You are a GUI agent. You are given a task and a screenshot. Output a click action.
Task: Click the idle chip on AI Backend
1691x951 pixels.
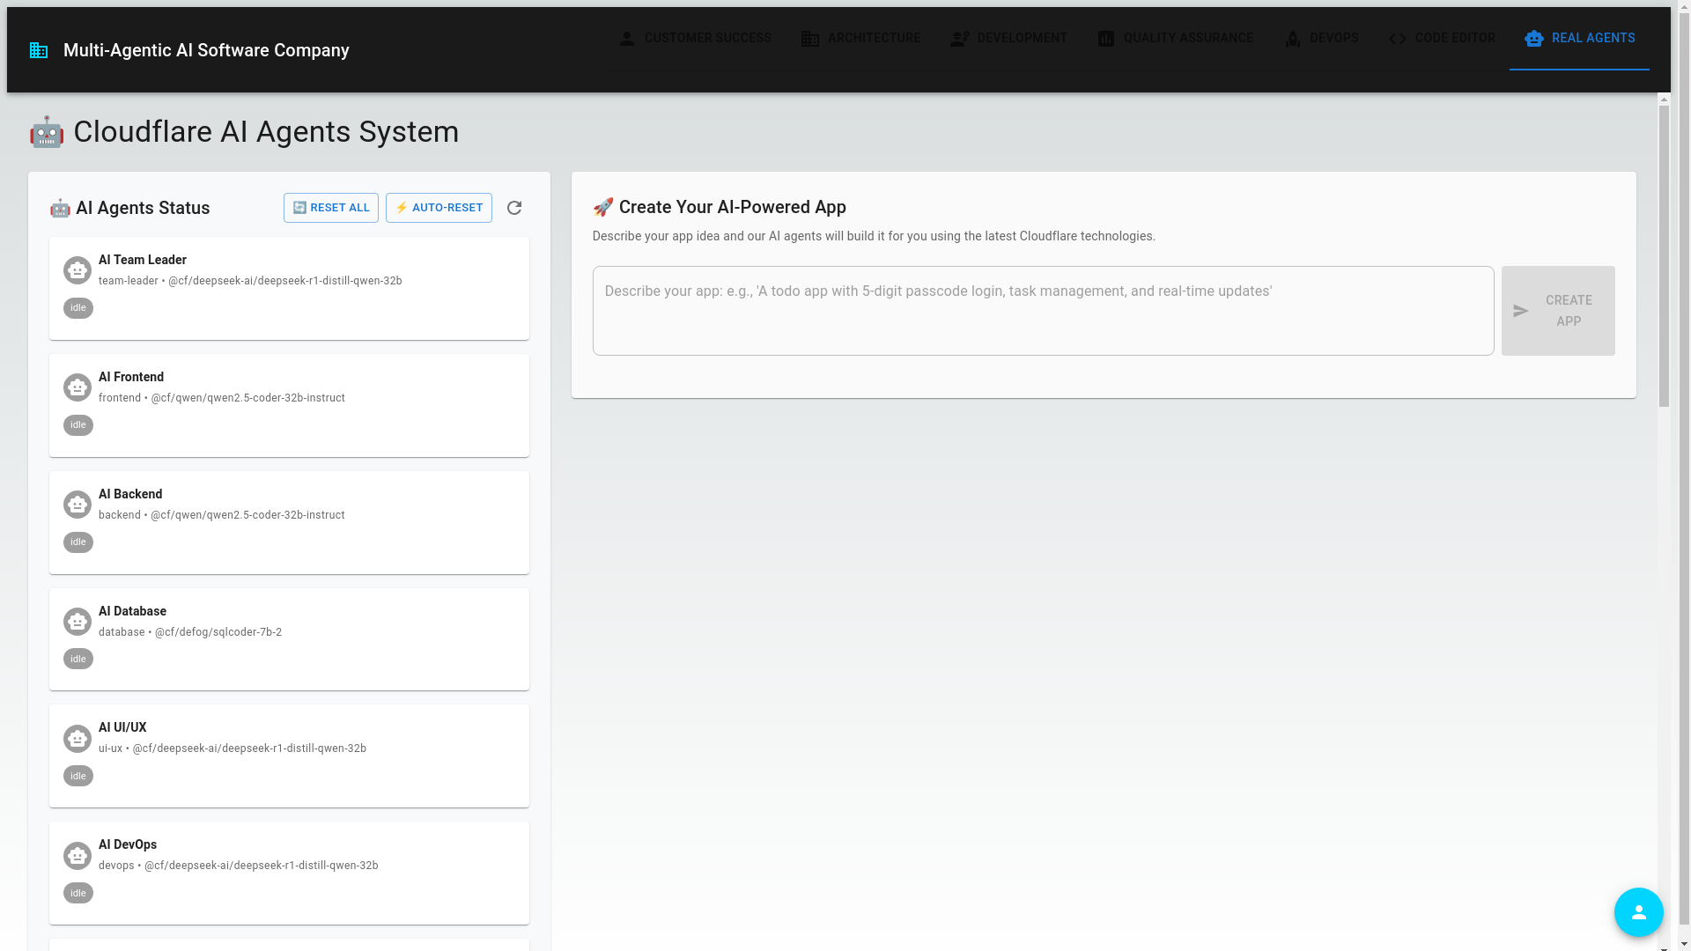[78, 542]
